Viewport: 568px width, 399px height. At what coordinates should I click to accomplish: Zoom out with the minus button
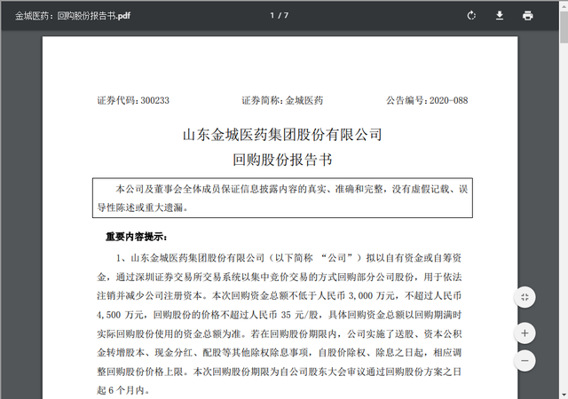point(525,361)
